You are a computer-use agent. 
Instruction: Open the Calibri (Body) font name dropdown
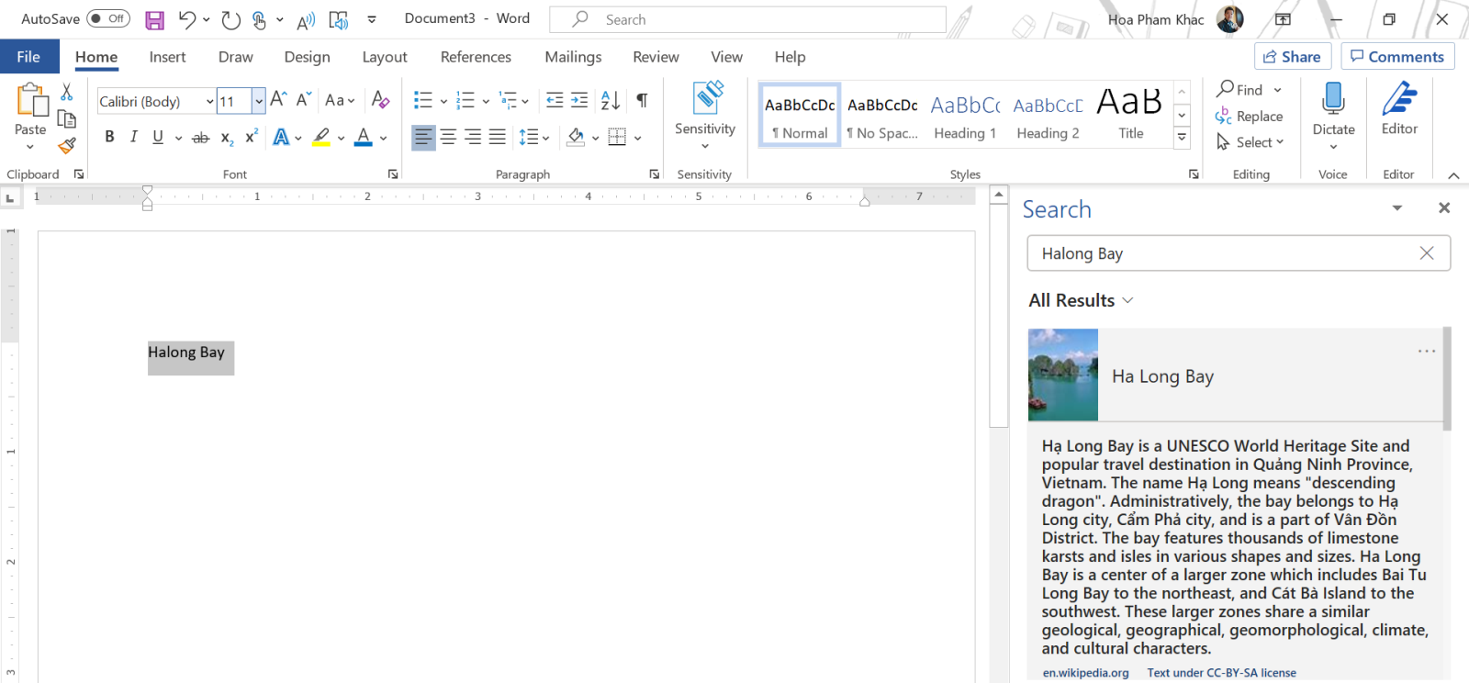tap(209, 101)
